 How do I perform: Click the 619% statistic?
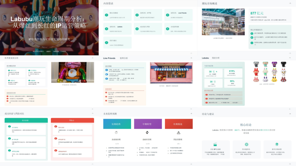tap(232, 71)
